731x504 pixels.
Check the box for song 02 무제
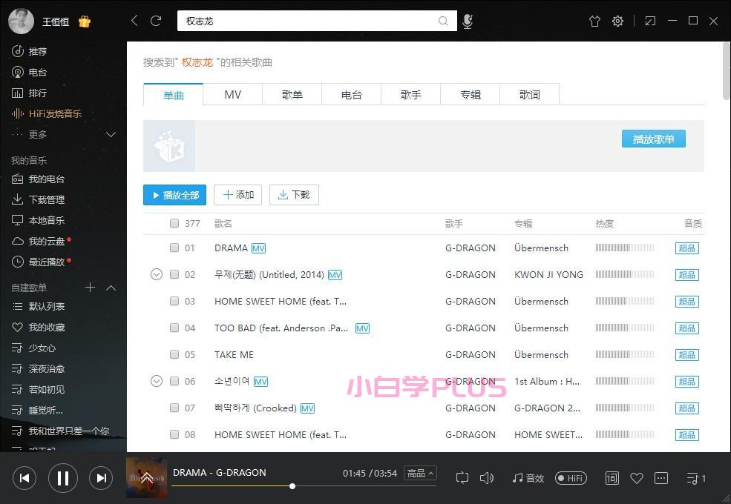coord(174,274)
